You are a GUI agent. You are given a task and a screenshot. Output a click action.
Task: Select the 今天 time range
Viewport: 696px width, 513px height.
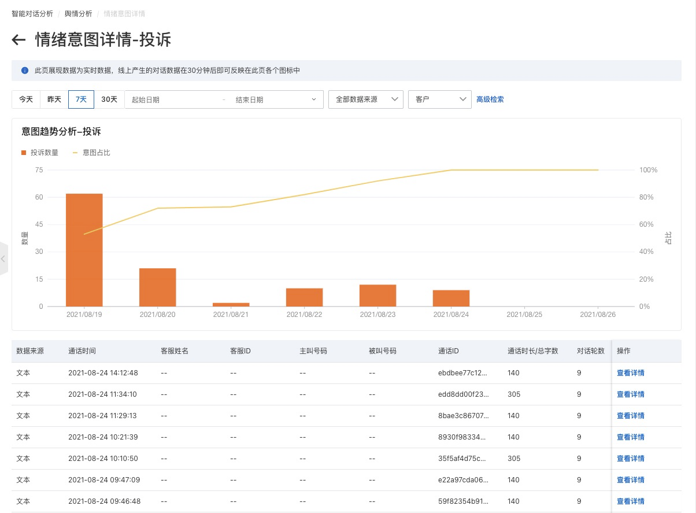tap(26, 99)
